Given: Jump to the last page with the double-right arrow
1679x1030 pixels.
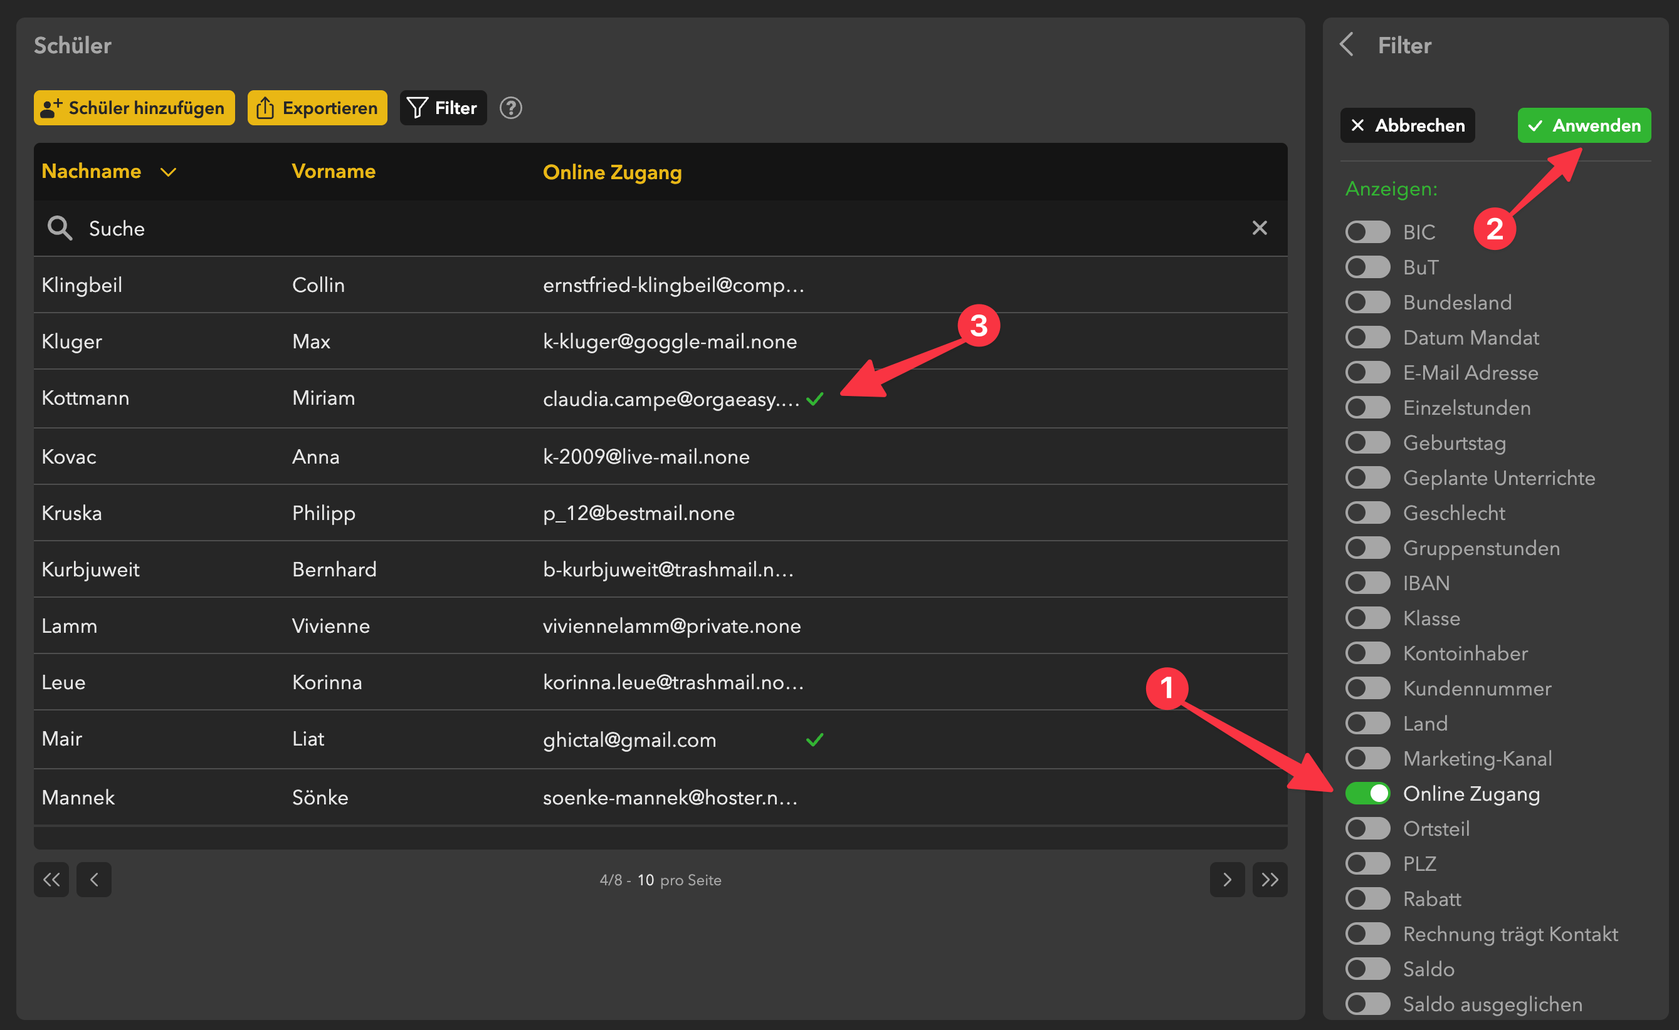Looking at the screenshot, I should [1270, 880].
